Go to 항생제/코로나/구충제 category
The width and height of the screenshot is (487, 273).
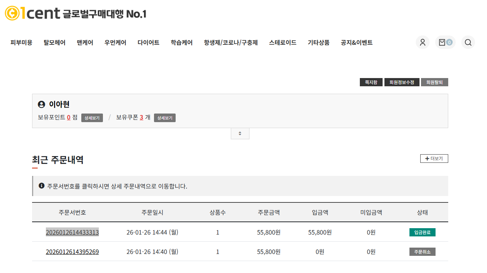point(231,43)
